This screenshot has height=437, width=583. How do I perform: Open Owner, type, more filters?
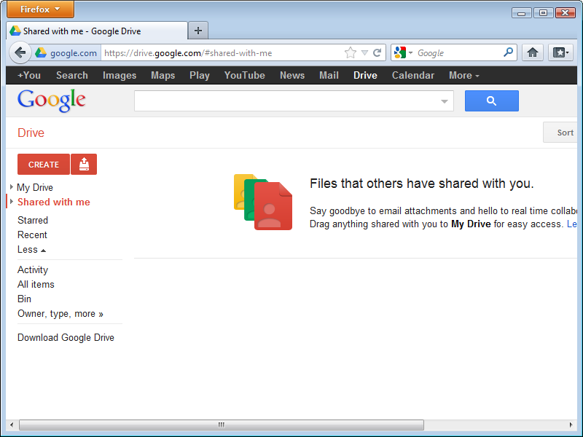click(60, 314)
